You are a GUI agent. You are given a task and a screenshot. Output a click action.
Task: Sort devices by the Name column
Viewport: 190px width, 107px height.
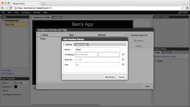coord(45,35)
